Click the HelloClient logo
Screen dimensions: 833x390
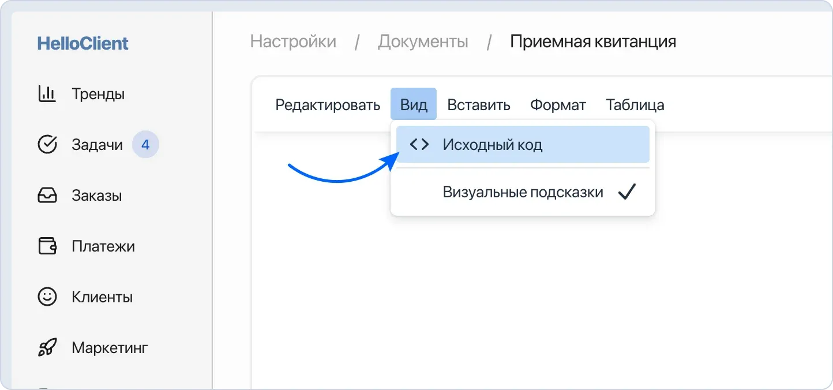tap(82, 42)
